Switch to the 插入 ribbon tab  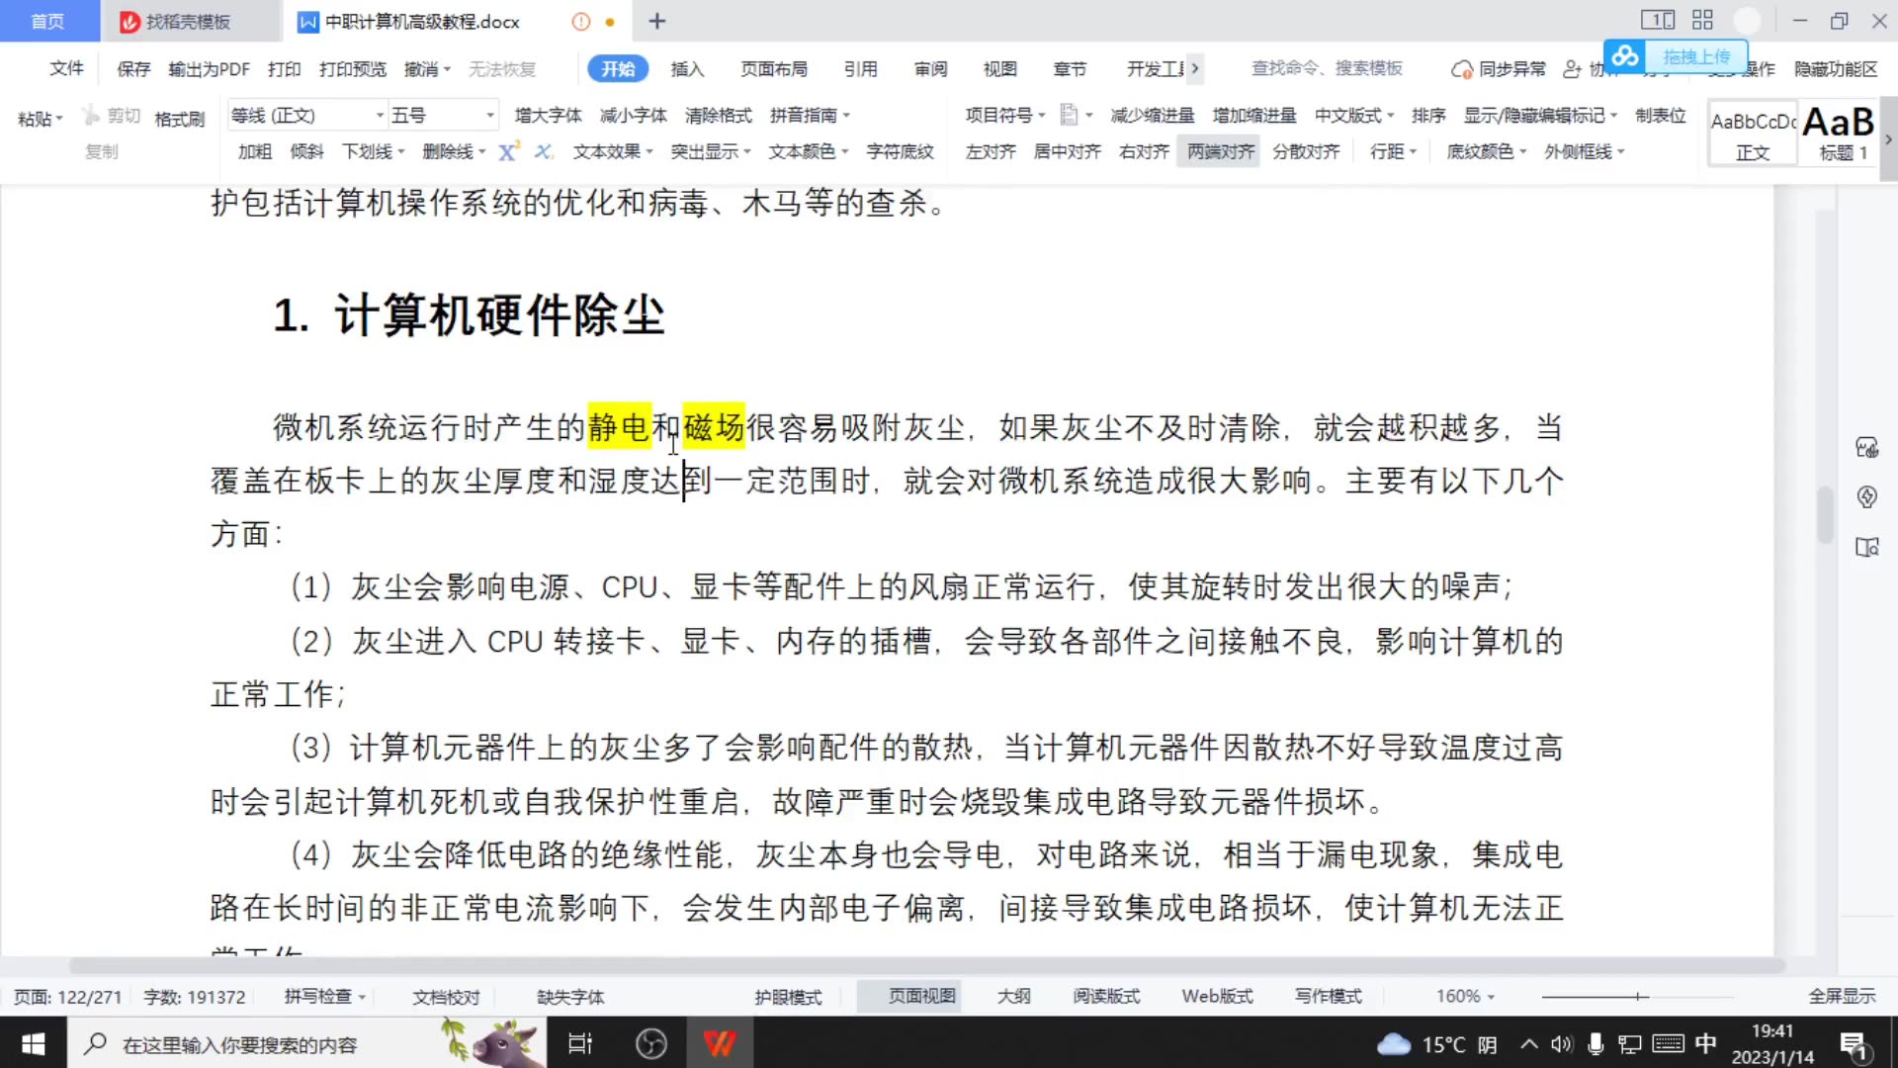click(687, 68)
